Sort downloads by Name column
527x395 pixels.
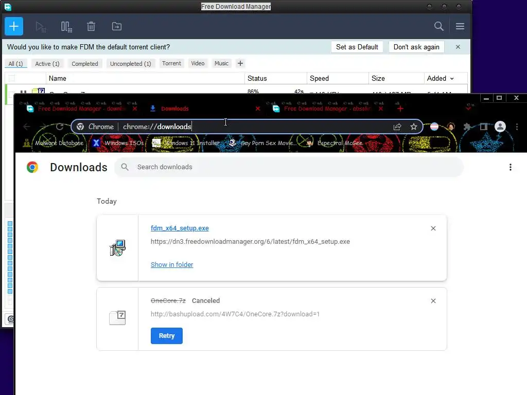click(x=145, y=78)
